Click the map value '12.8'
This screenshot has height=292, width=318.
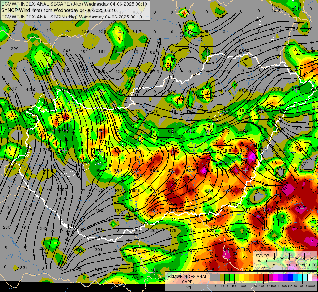276,10
